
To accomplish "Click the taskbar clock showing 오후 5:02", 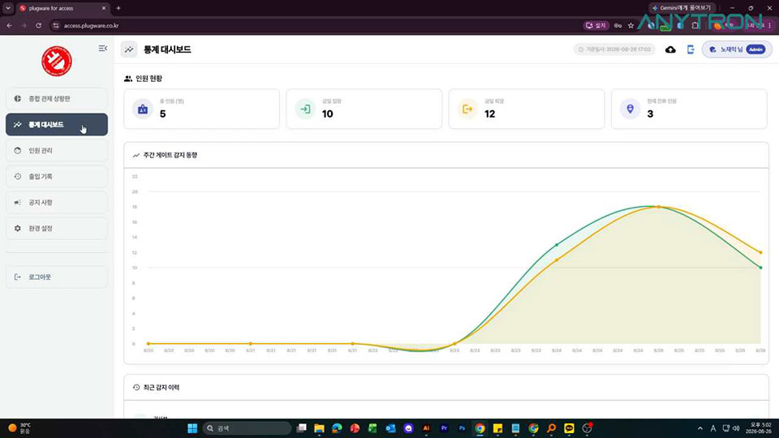I will (760, 428).
